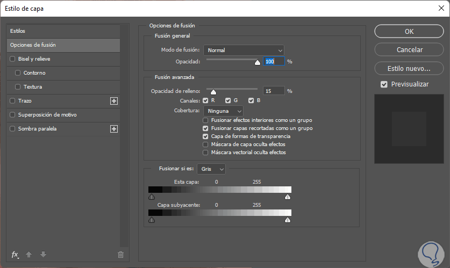Add another Sombra paralela with plus icon

pyautogui.click(x=114, y=129)
